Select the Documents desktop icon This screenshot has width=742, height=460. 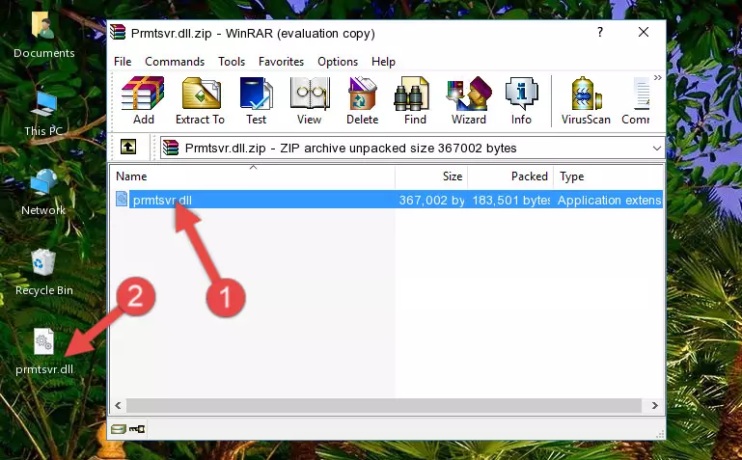(x=43, y=35)
